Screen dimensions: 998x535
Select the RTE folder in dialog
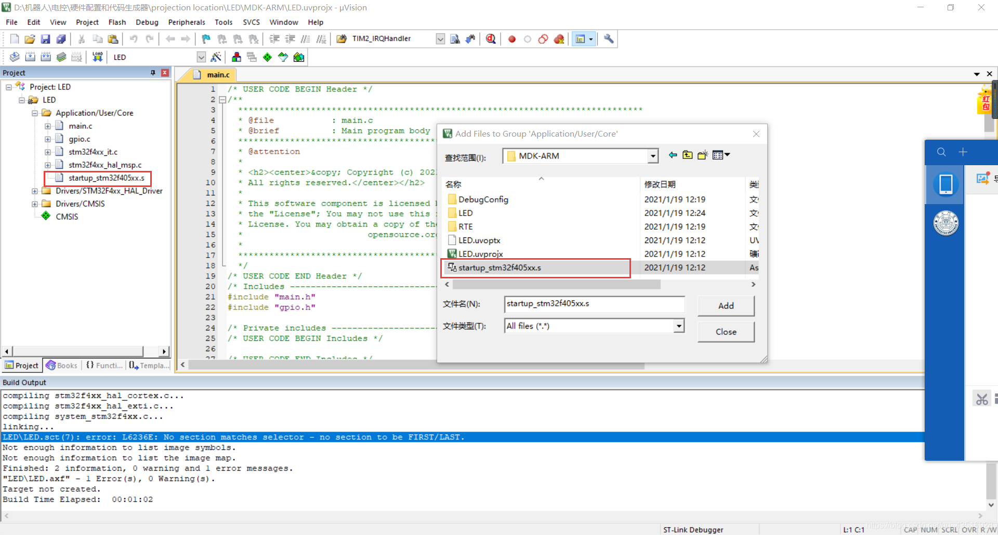[x=461, y=226]
